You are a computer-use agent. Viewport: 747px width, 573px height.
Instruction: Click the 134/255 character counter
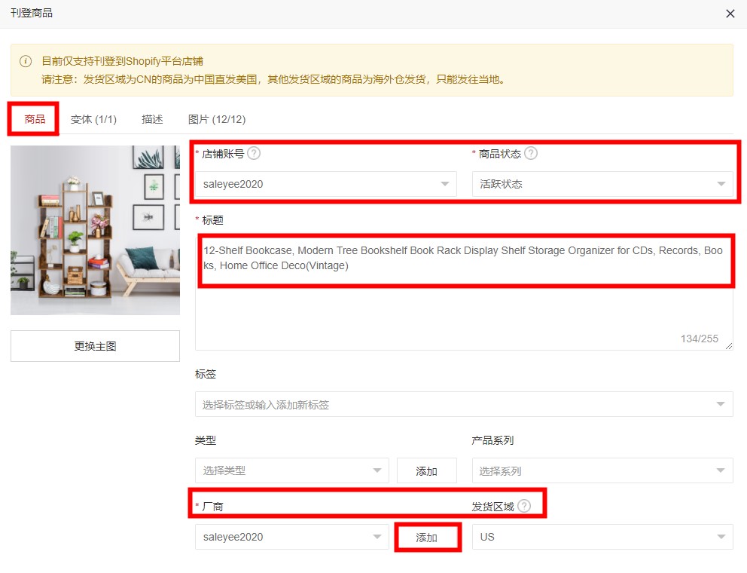pyautogui.click(x=699, y=339)
